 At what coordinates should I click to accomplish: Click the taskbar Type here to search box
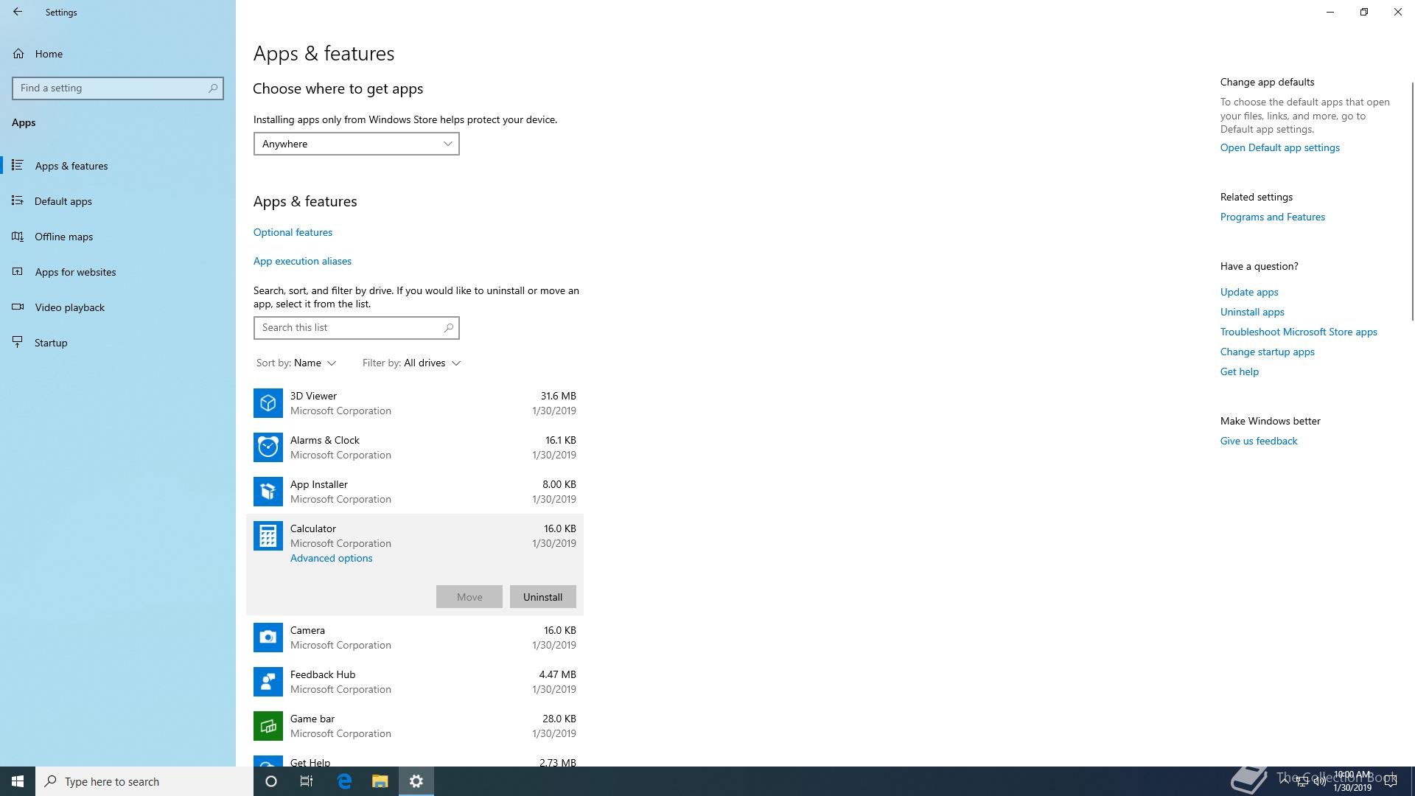(x=144, y=781)
